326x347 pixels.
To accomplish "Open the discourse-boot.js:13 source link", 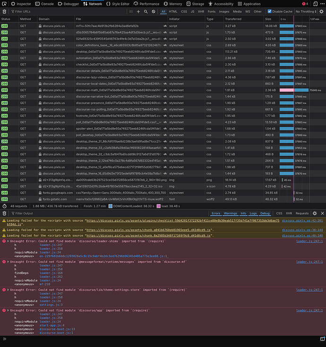I will (57, 329).
